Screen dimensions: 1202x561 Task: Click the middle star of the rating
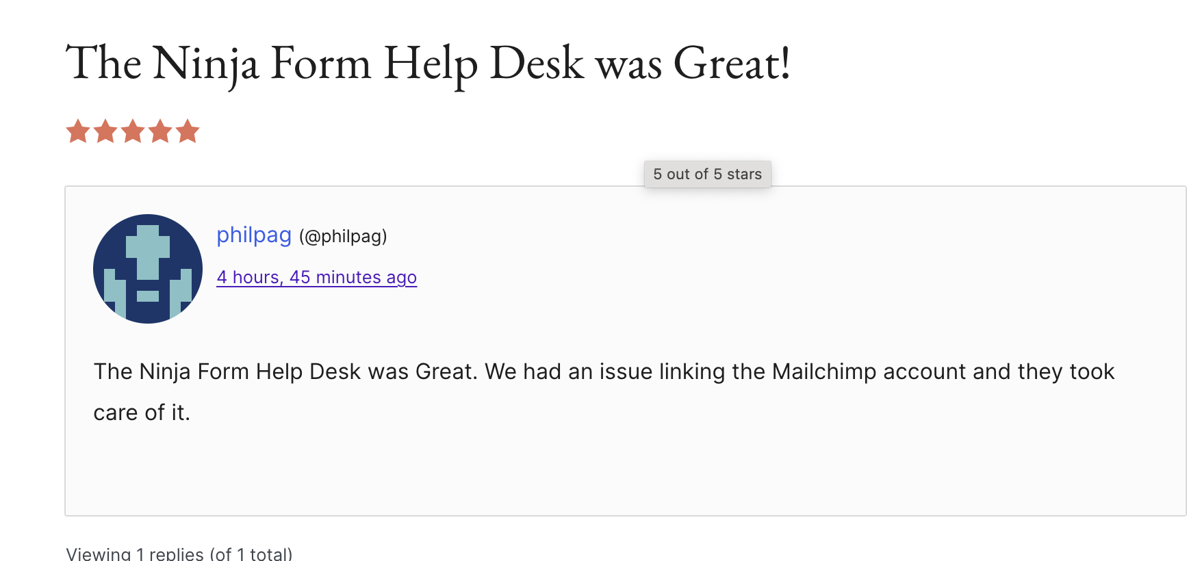[x=133, y=131]
